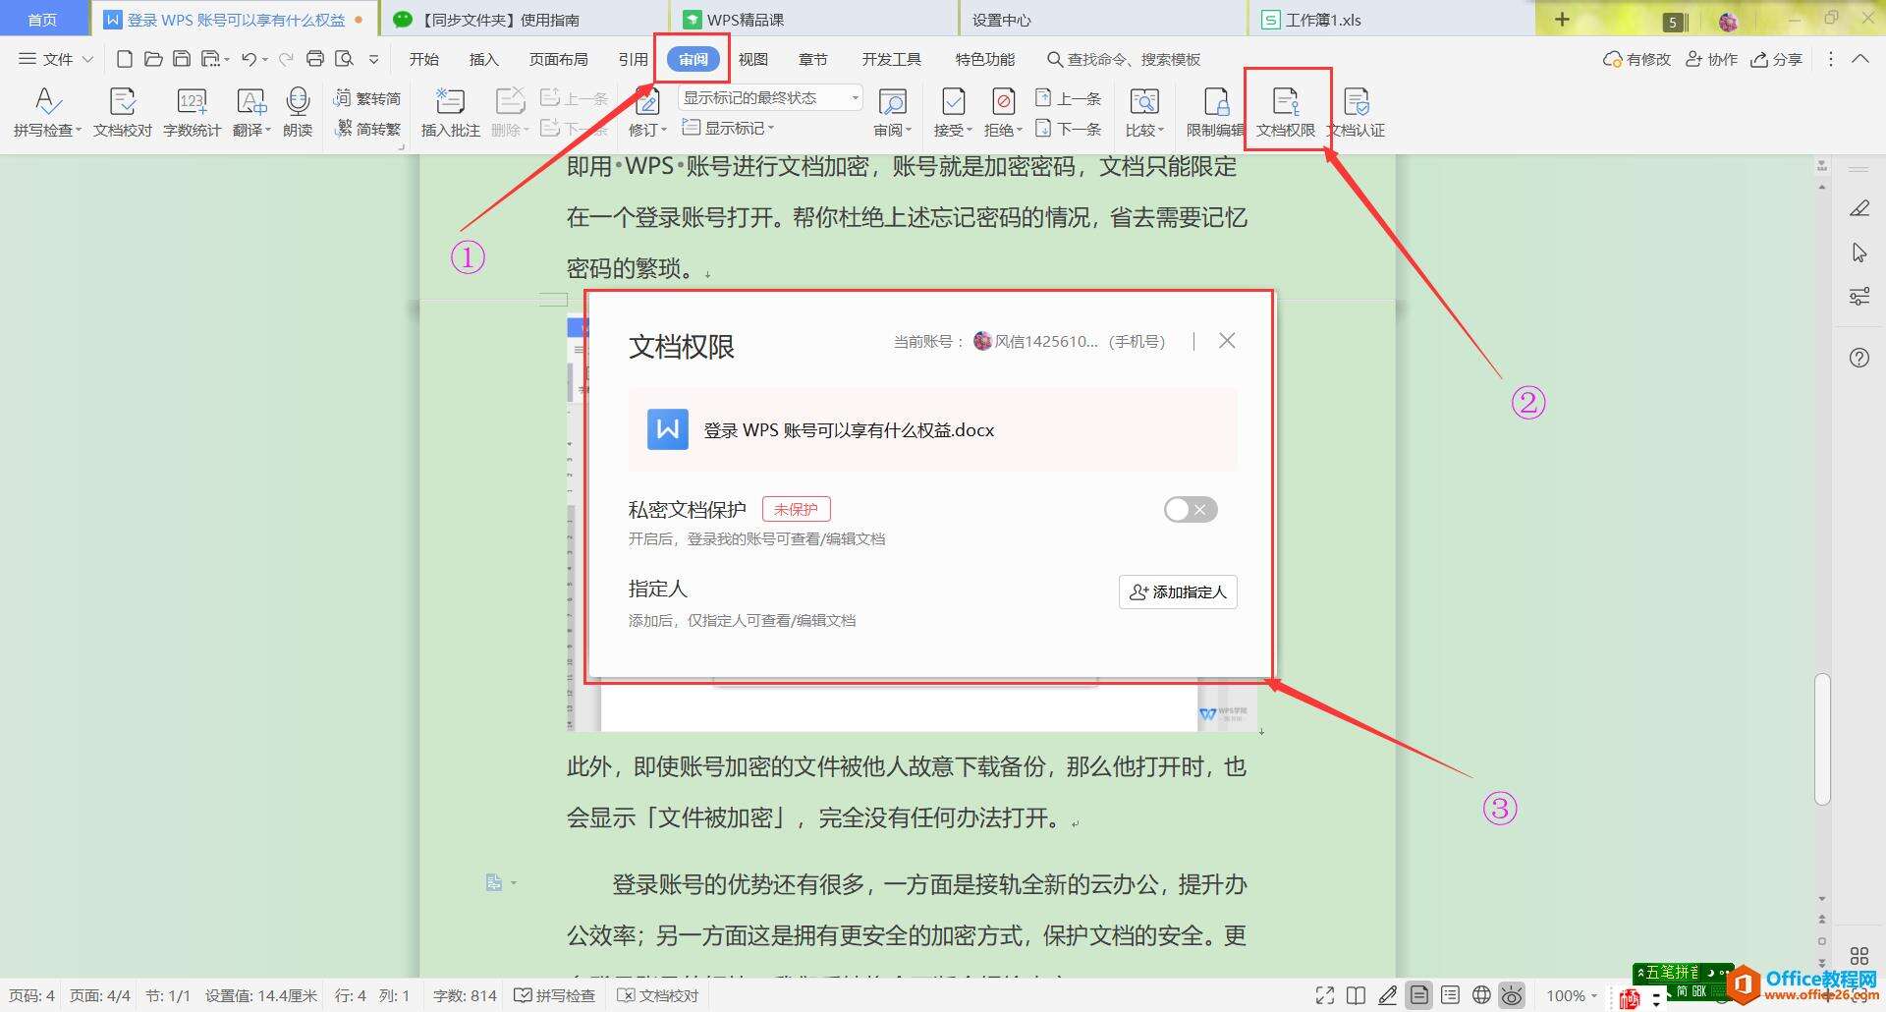Toggle page layout view button
The image size is (1886, 1012).
pyautogui.click(x=1419, y=995)
